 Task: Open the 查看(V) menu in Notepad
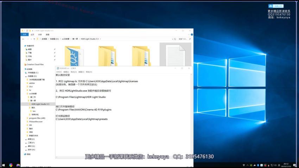(x=81, y=72)
